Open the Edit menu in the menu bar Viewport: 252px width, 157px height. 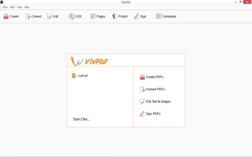point(12,7)
